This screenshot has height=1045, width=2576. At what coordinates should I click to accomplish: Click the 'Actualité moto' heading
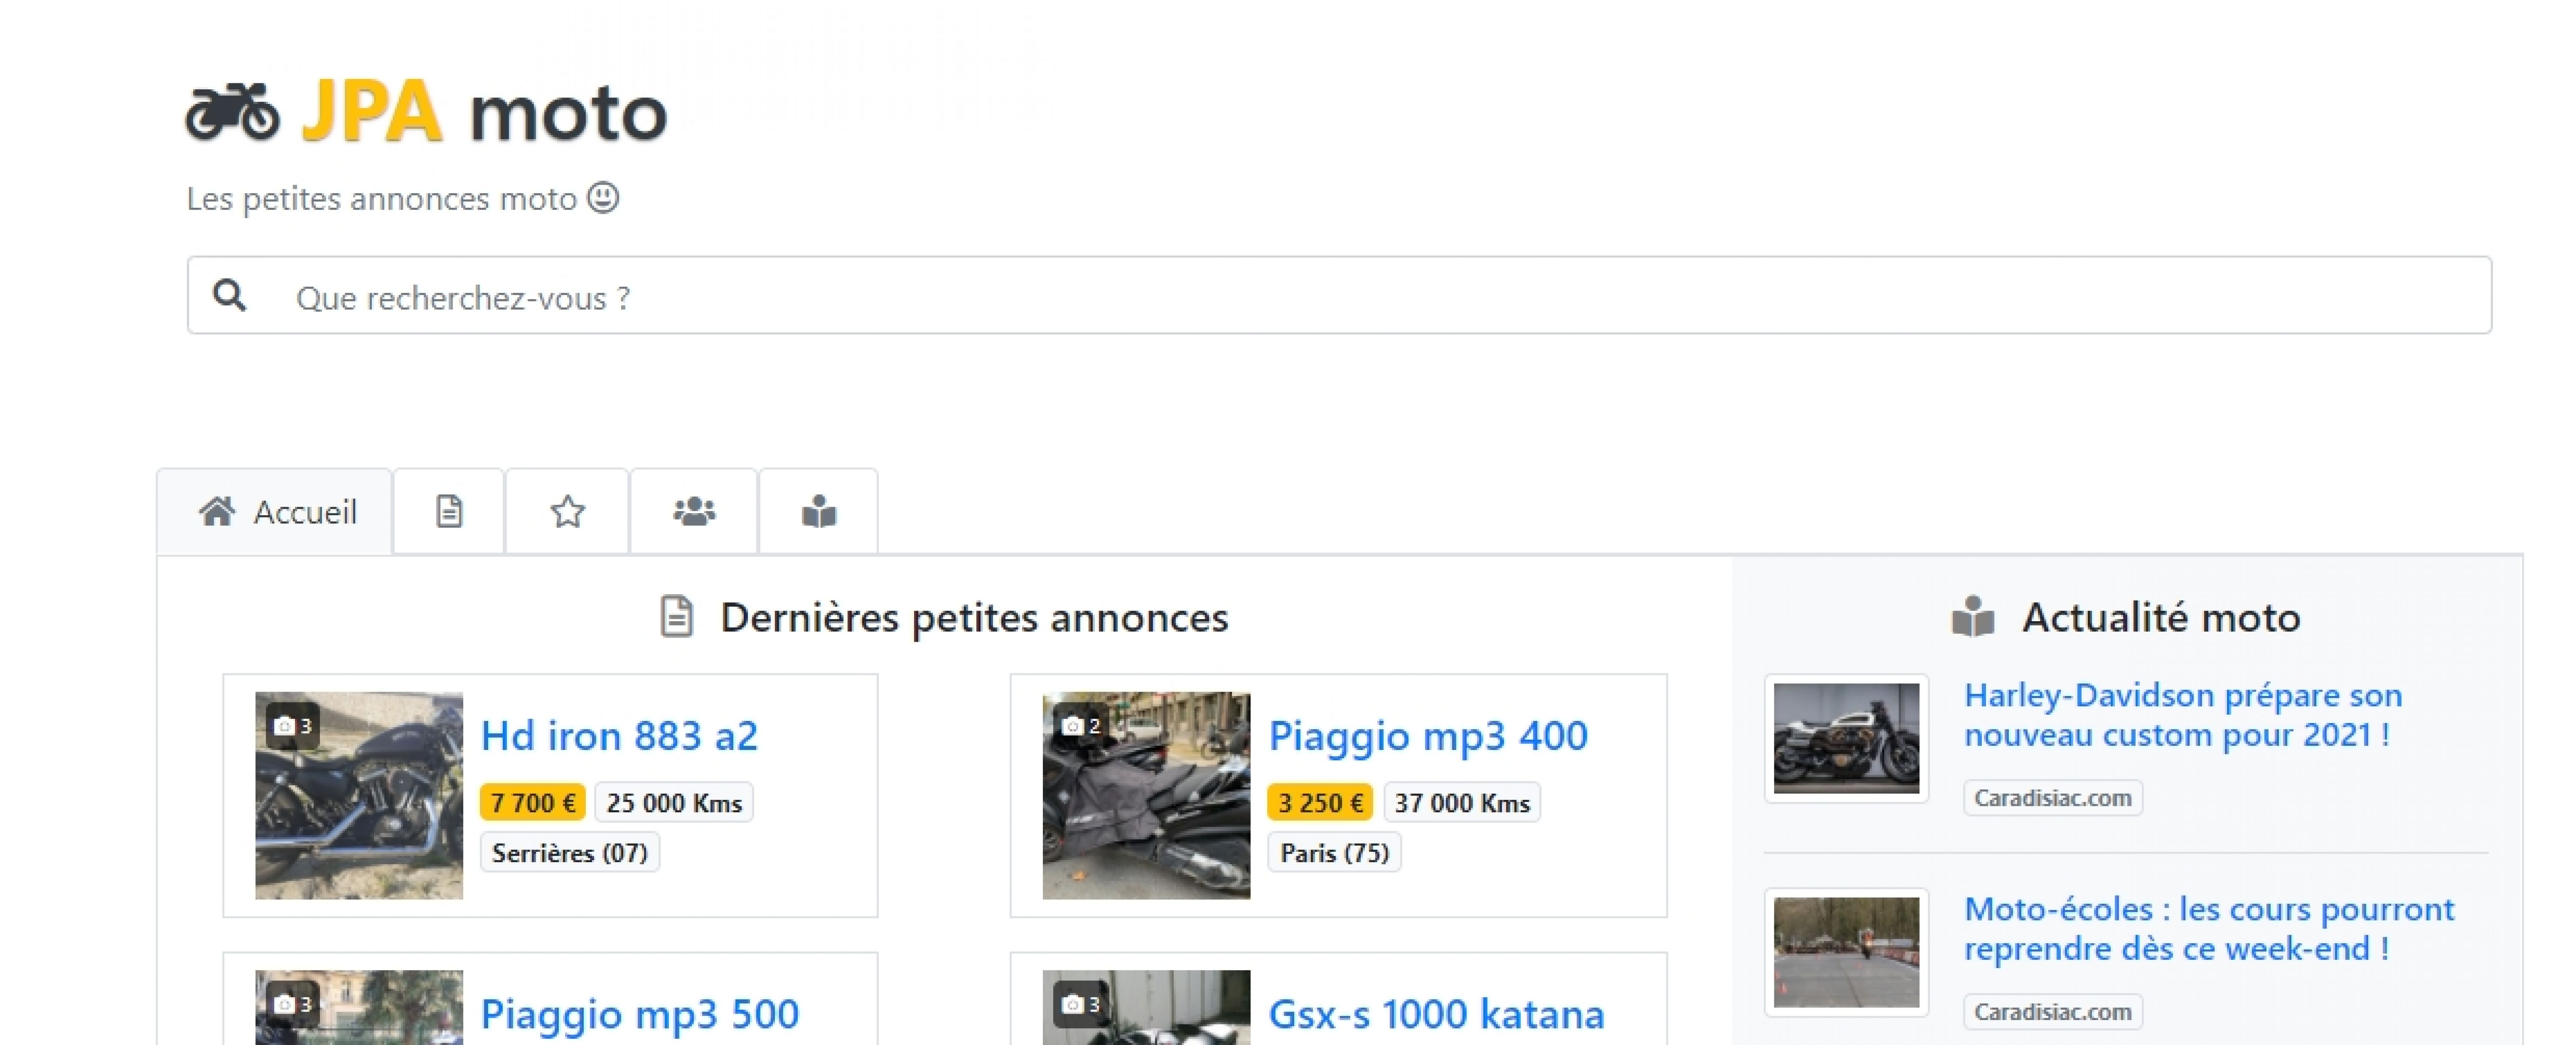pyautogui.click(x=2161, y=618)
